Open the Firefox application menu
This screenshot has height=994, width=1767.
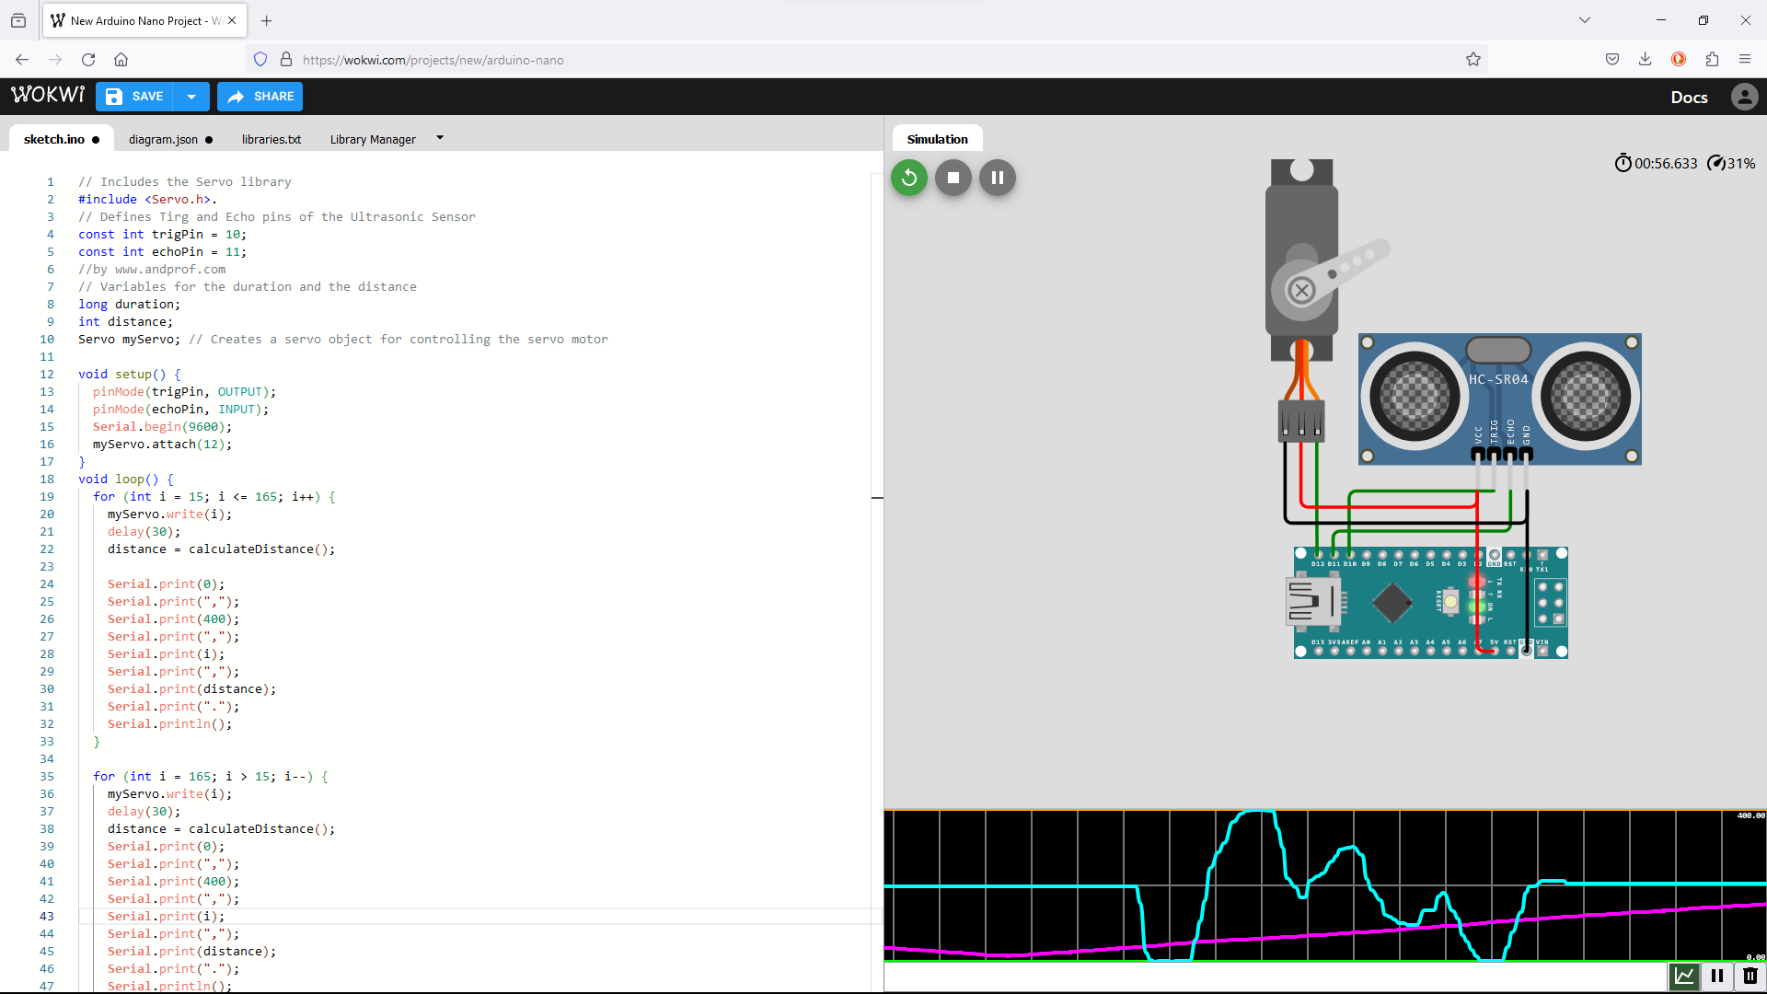pos(1745,60)
